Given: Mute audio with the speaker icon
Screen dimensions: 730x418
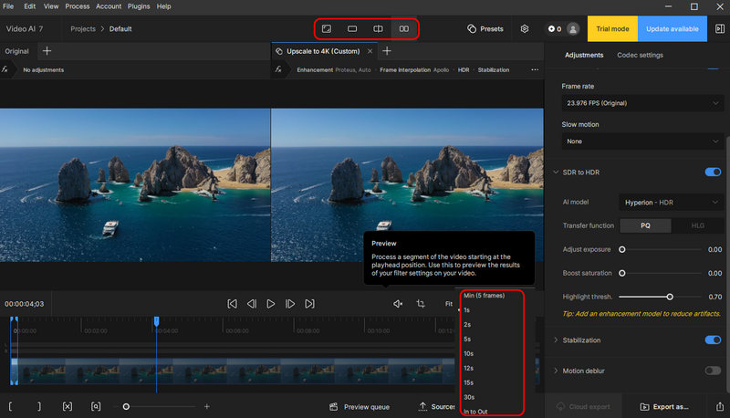Looking at the screenshot, I should point(398,304).
